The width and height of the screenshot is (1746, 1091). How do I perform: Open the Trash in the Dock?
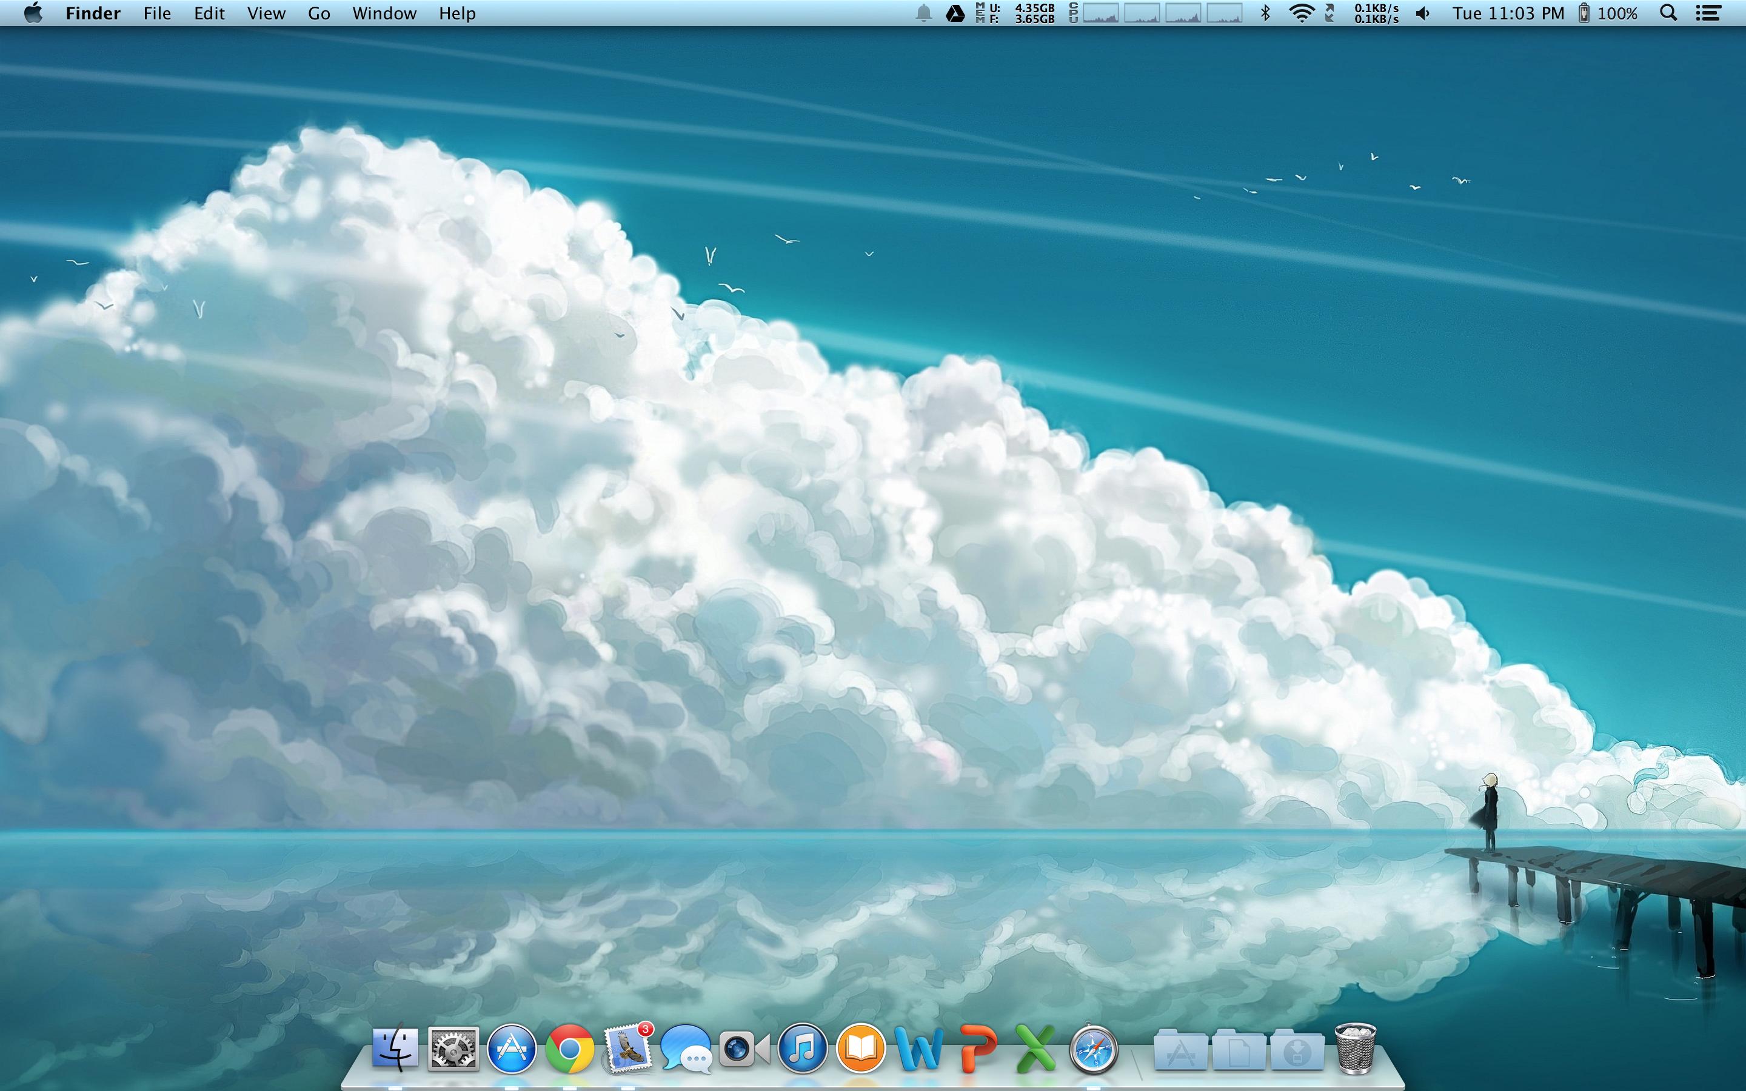[1356, 1049]
